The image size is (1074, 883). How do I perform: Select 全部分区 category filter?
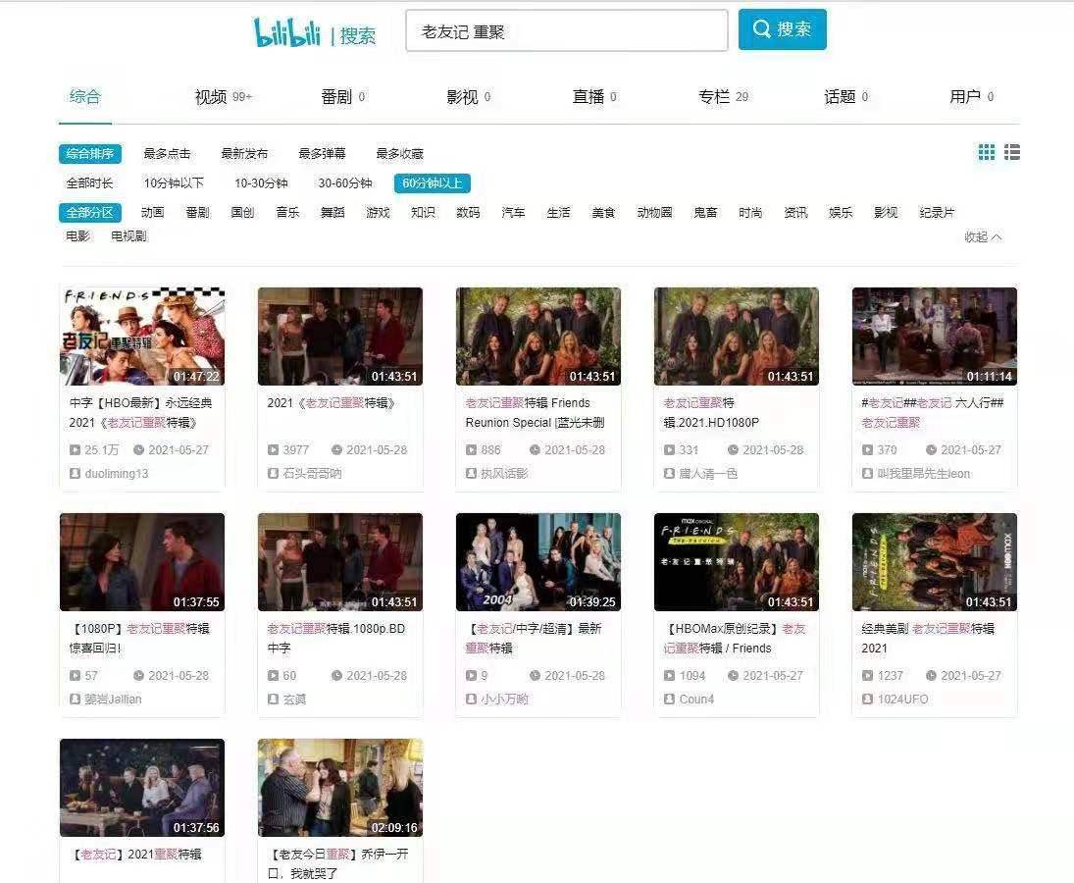click(89, 212)
